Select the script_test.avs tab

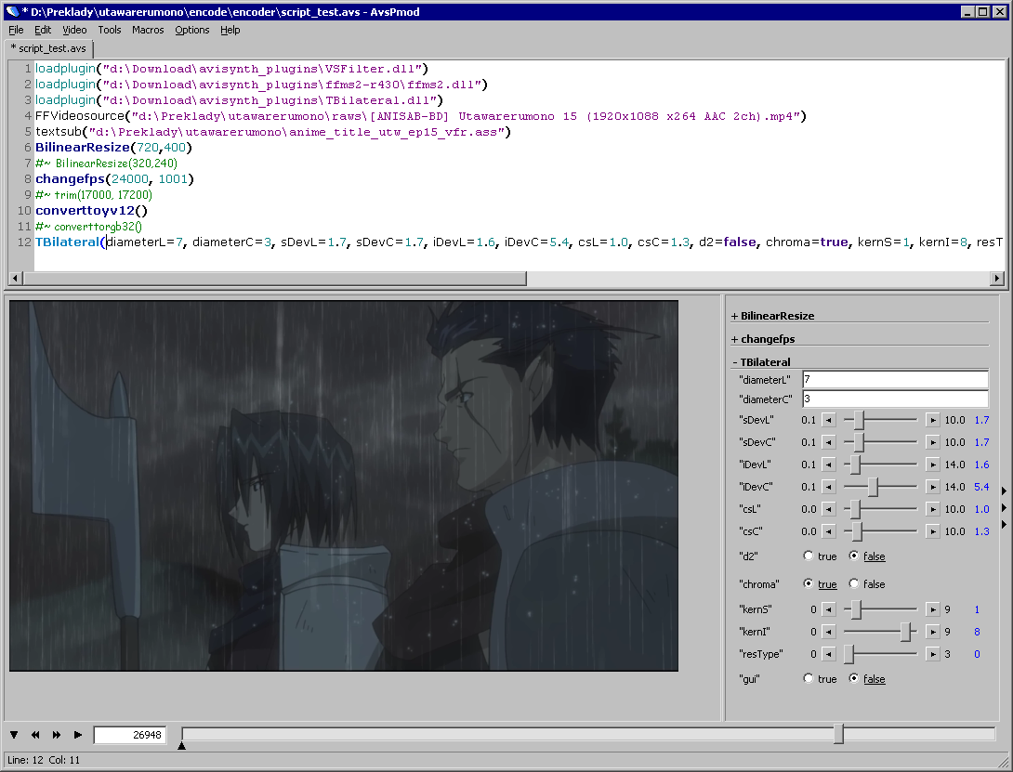(x=48, y=48)
